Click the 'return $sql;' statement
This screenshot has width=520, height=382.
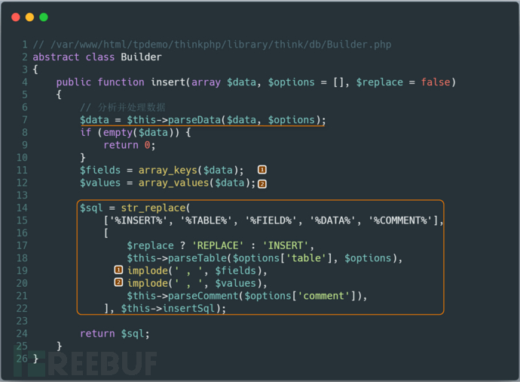(x=115, y=334)
